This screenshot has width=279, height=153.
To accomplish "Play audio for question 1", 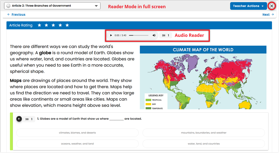I will pyautogui.click(x=19, y=119).
